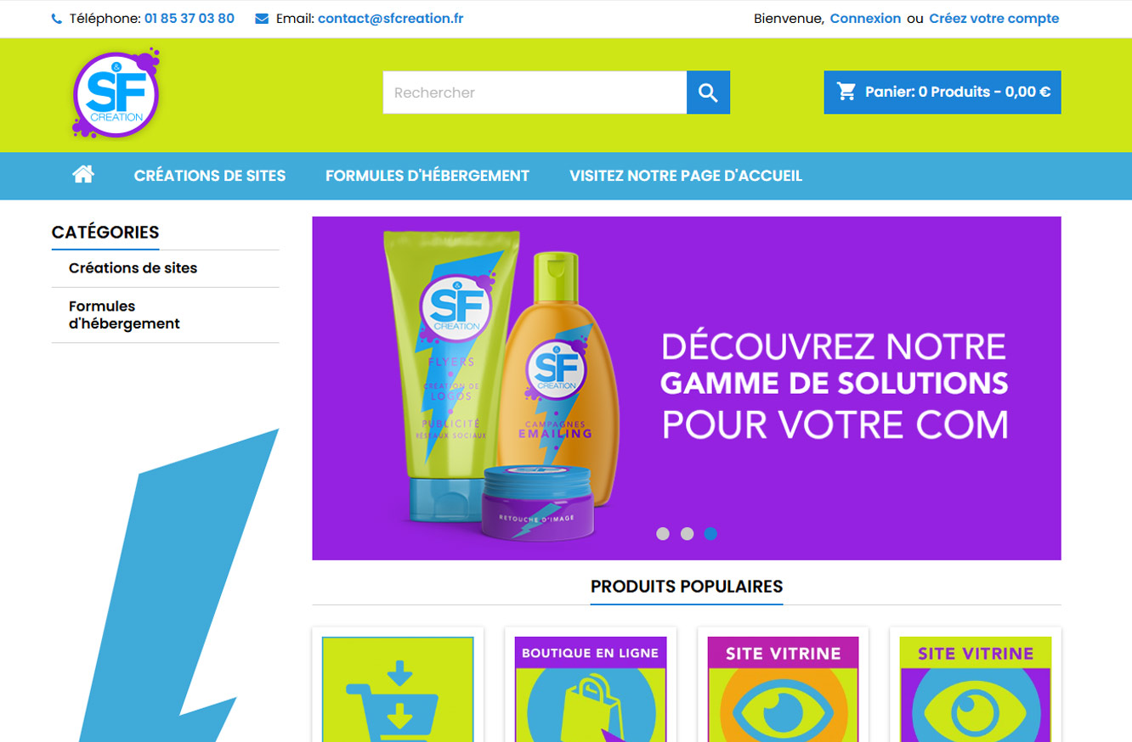Select the third active carousel dot

[710, 534]
